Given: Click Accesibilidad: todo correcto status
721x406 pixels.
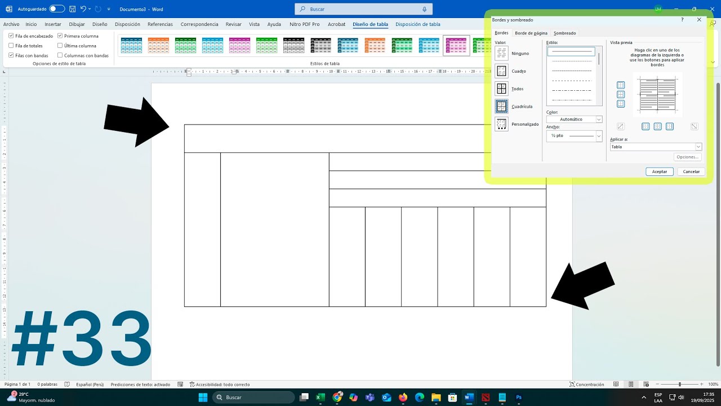Looking at the screenshot, I should coord(220,385).
